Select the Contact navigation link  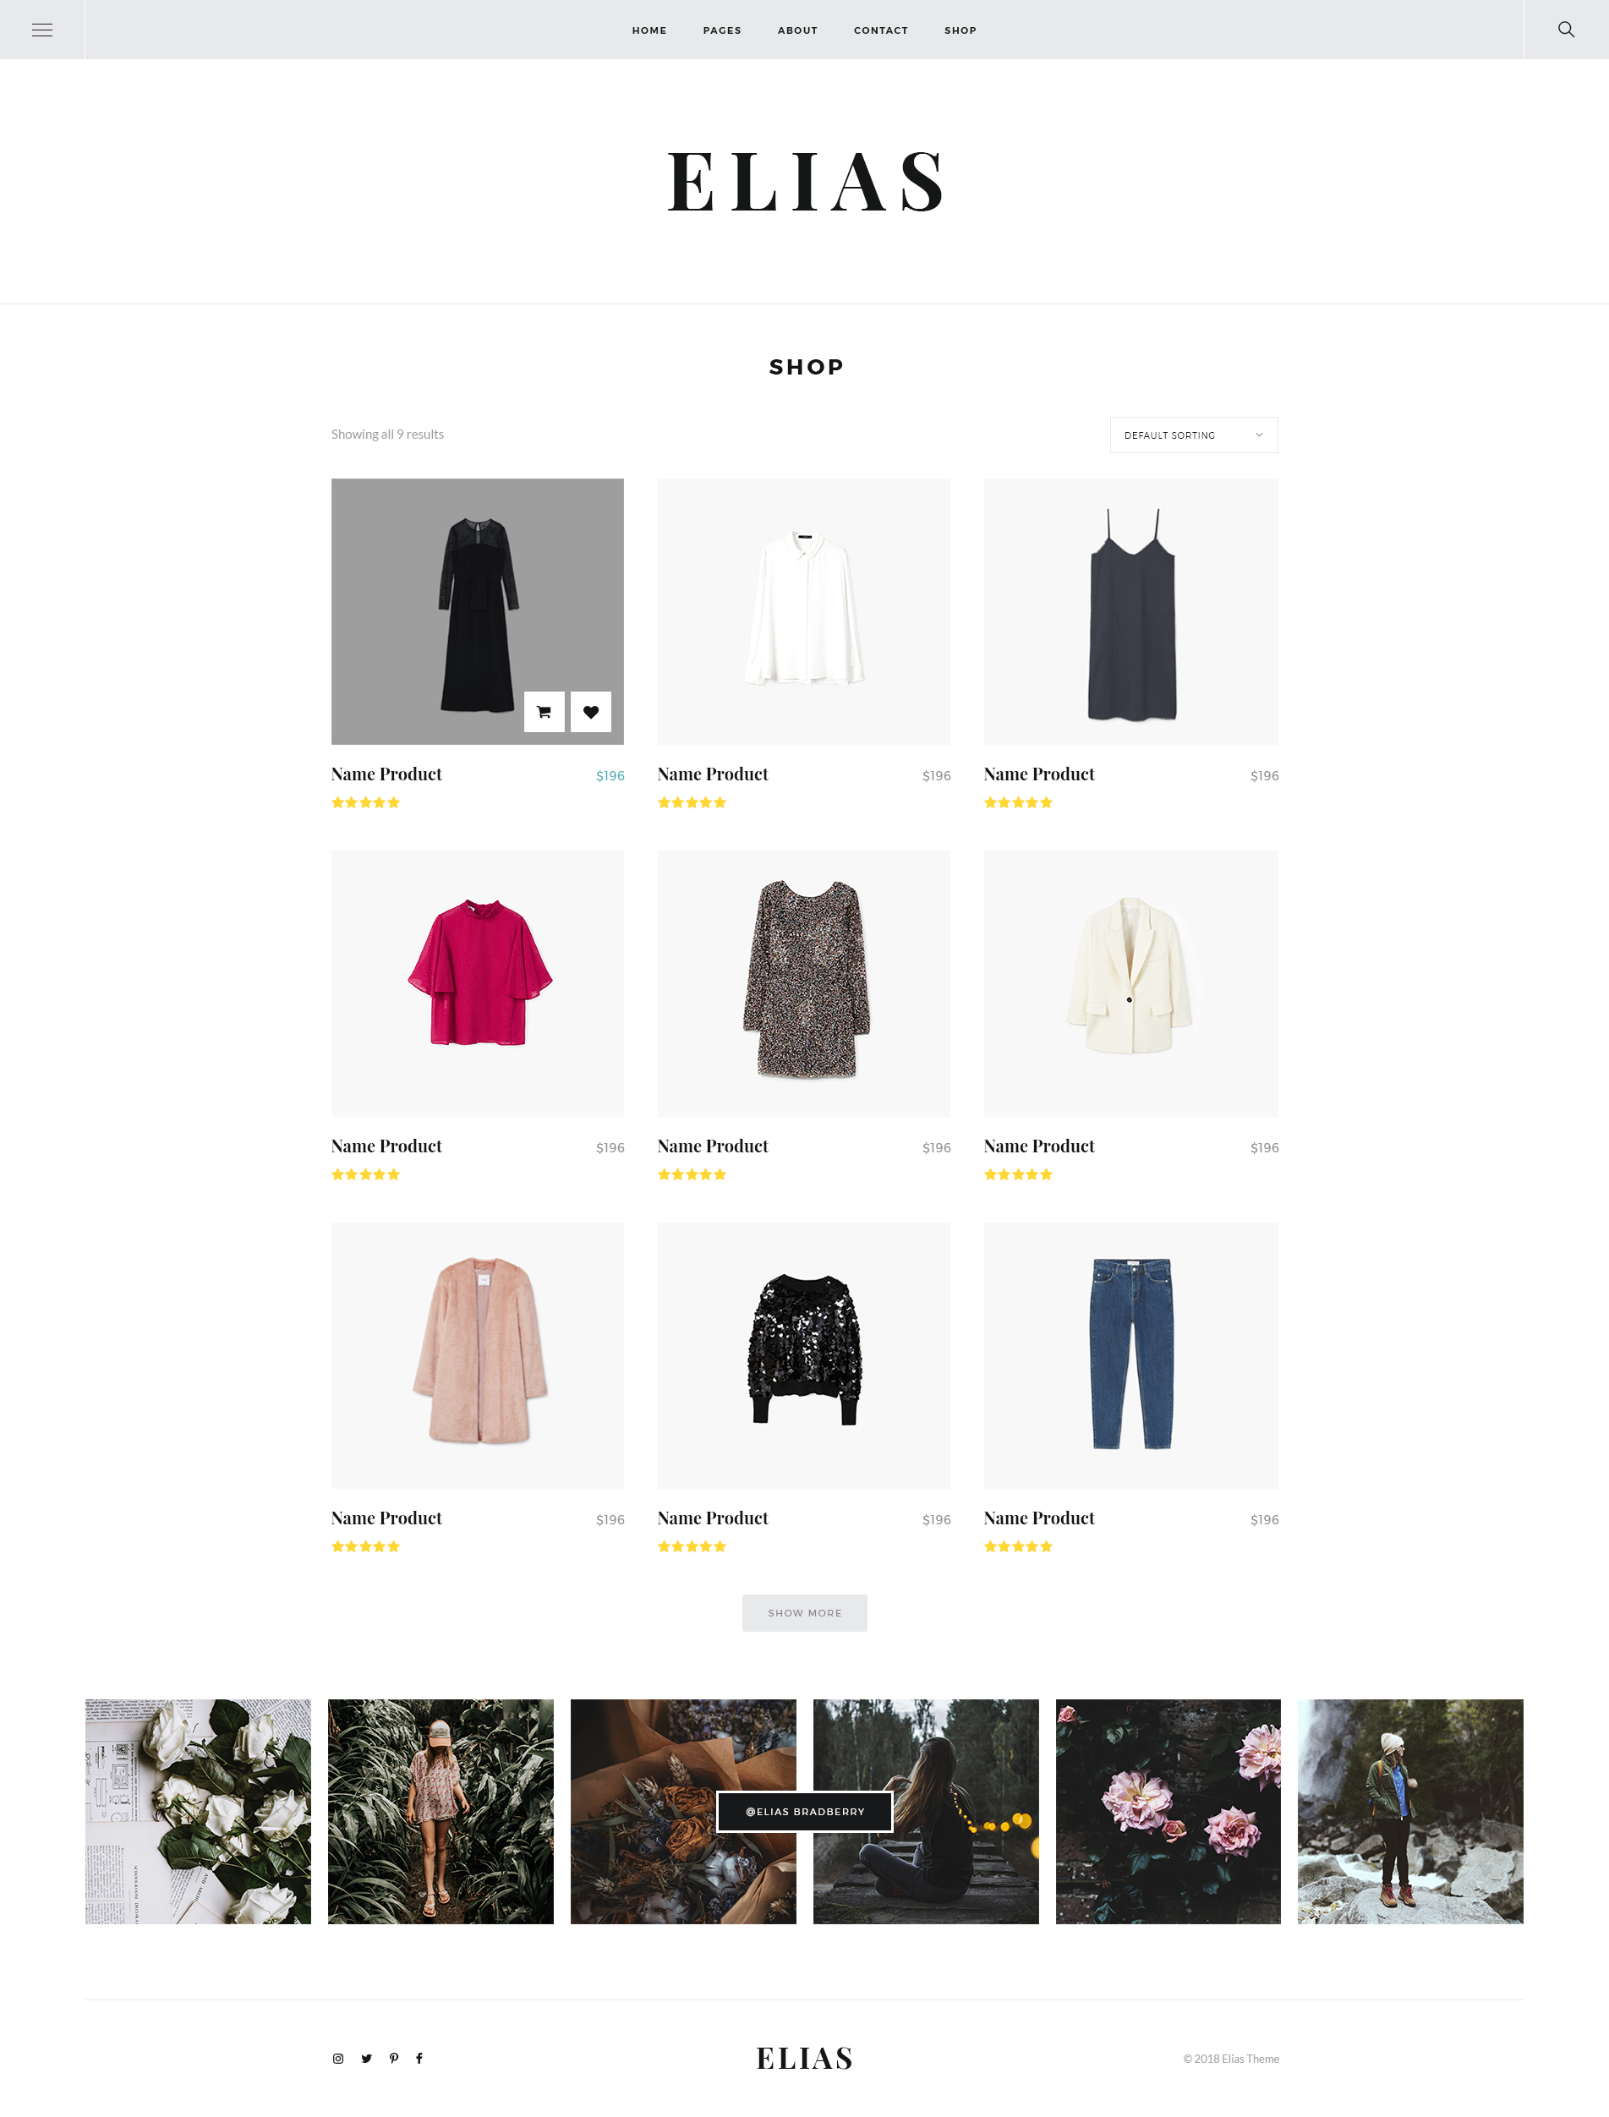(880, 30)
